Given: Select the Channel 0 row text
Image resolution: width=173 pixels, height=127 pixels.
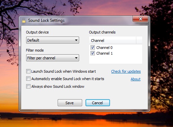Looking at the screenshot, I should click(104, 48).
